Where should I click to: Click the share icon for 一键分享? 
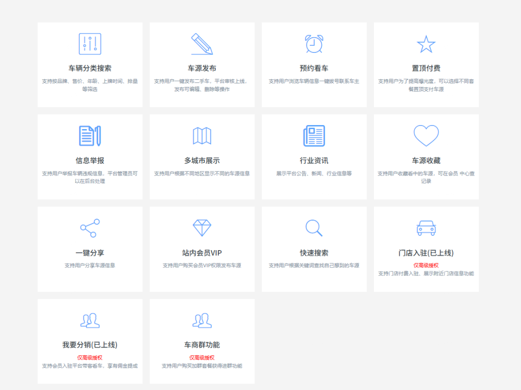tap(90, 228)
